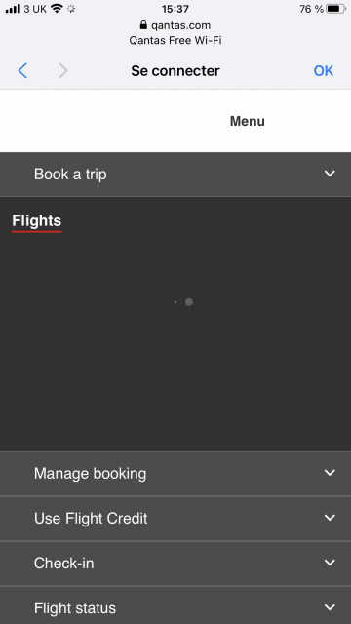
Task: Tap the Wi-Fi icon in status bar
Action: [x=58, y=9]
